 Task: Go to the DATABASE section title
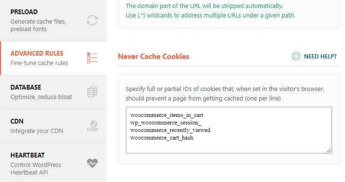(26, 87)
